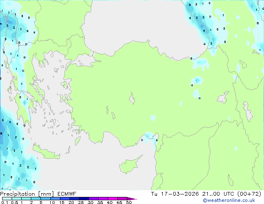
Task: Click the 40–45 mm magenta legend swatch
Action: [113, 199]
